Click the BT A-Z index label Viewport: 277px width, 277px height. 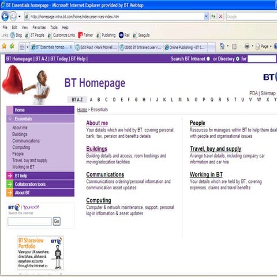click(77, 100)
